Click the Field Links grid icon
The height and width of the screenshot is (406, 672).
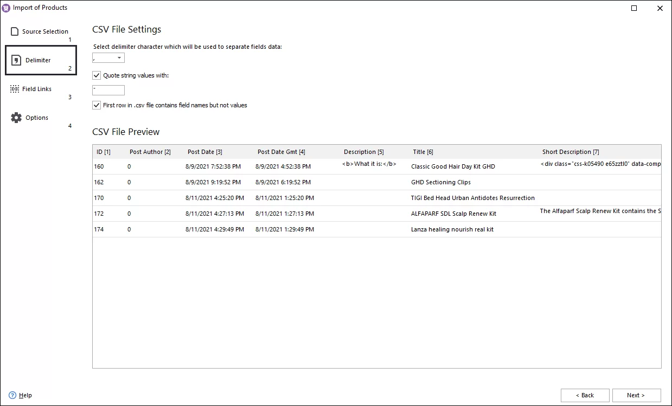click(16, 88)
